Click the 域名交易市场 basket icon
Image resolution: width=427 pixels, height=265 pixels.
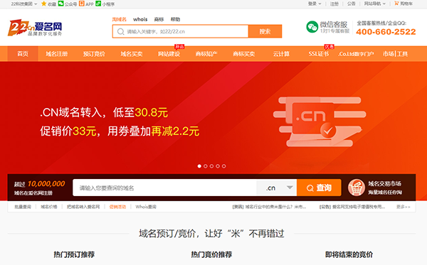click(x=357, y=188)
